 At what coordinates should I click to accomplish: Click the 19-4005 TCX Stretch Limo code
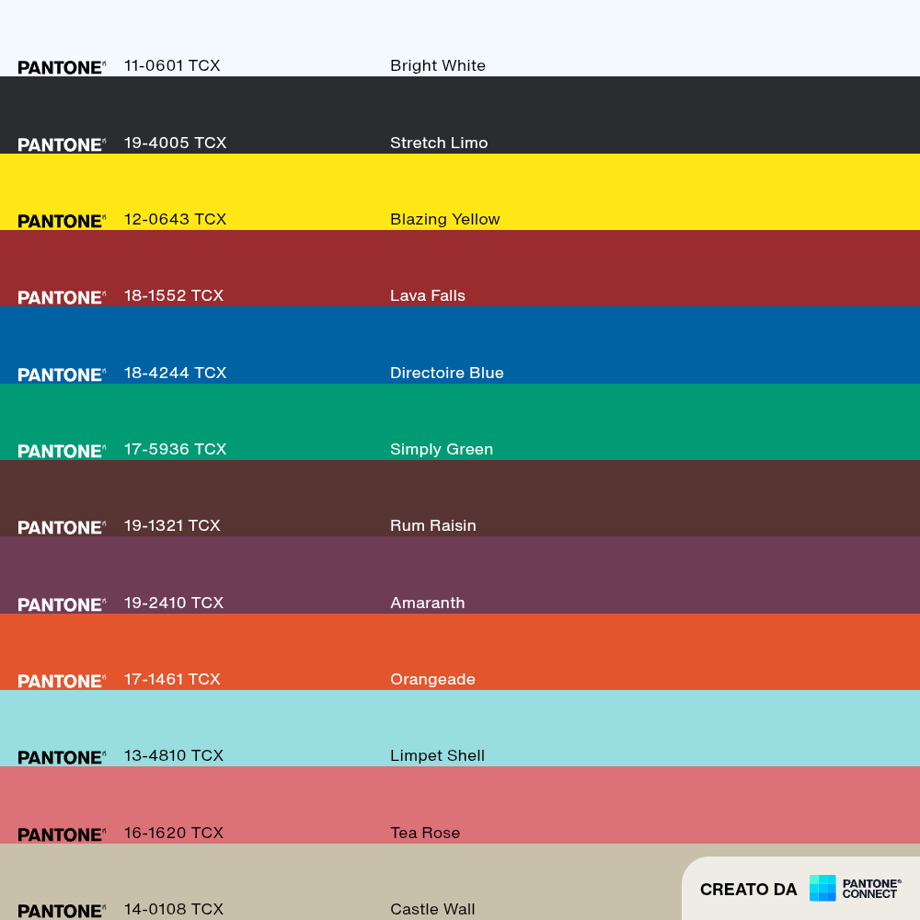point(175,144)
